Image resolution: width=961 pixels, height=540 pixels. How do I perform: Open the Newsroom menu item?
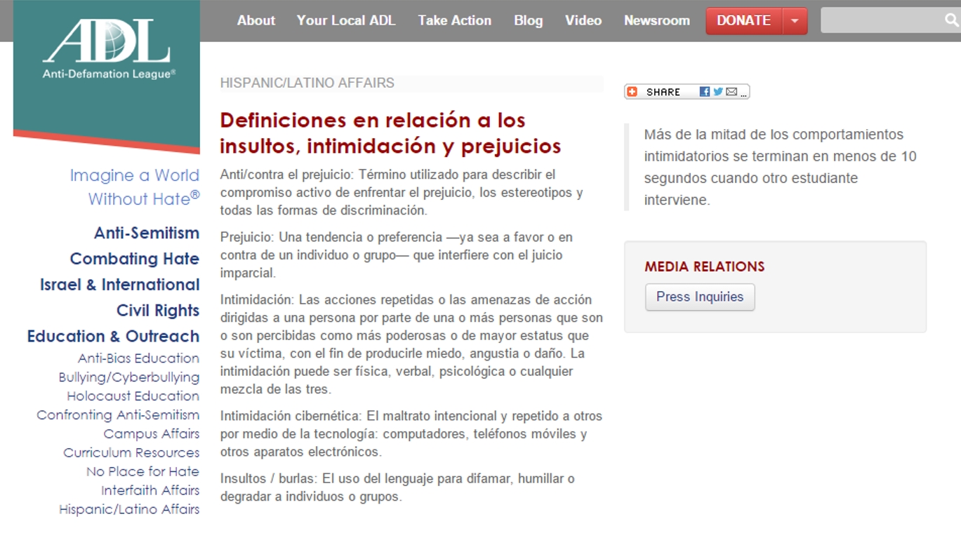click(x=656, y=20)
